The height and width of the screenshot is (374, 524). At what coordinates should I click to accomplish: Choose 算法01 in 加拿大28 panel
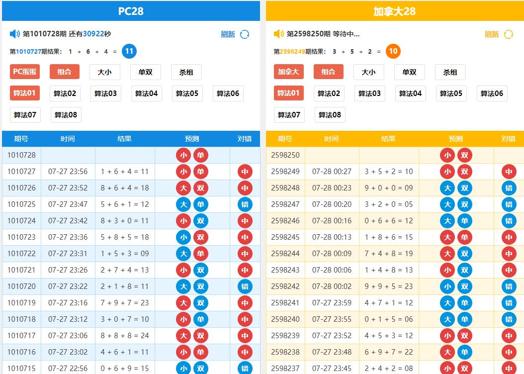point(289,93)
